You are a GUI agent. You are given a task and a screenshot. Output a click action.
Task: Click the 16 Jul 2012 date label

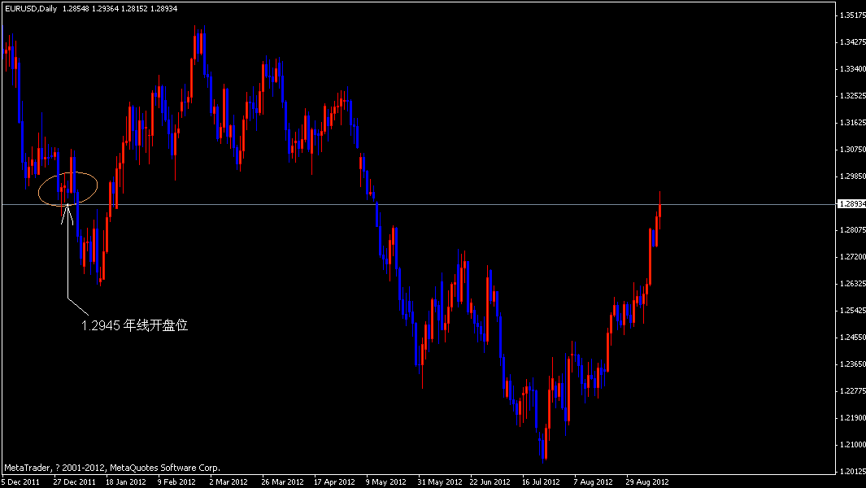point(541,482)
